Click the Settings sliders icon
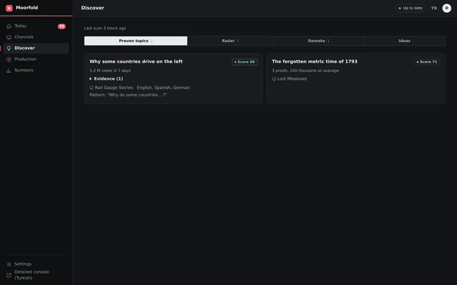 (9, 264)
